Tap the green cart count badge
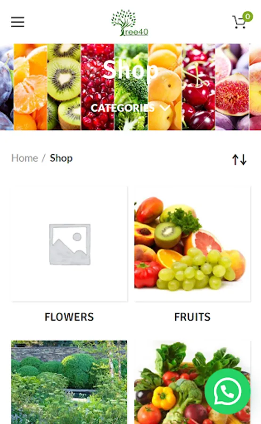The width and height of the screenshot is (261, 424). click(247, 16)
